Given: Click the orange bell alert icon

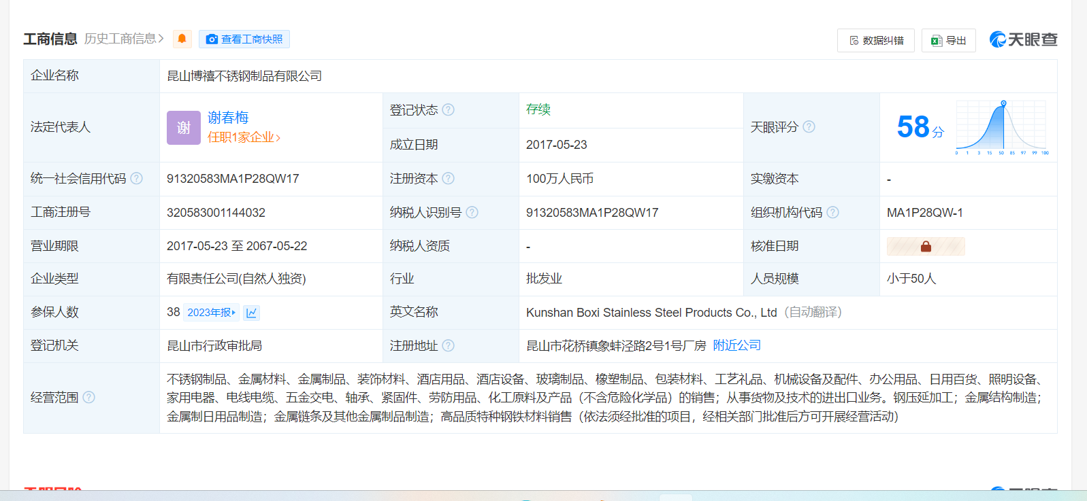Looking at the screenshot, I should tap(182, 39).
